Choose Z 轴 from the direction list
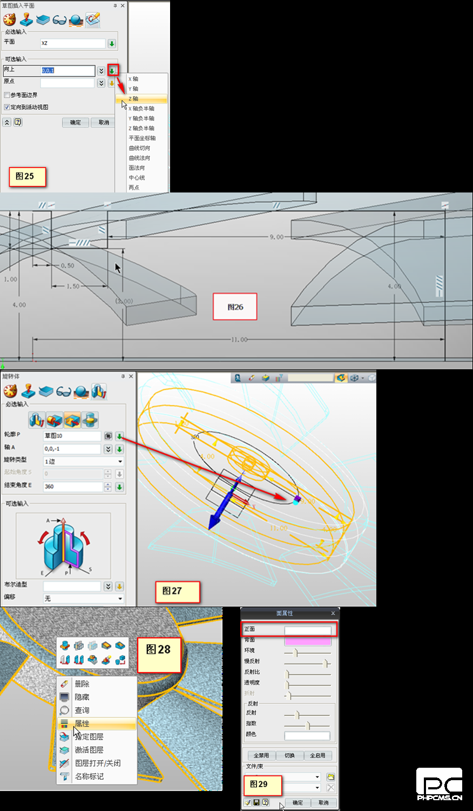The image size is (473, 811). 141,99
